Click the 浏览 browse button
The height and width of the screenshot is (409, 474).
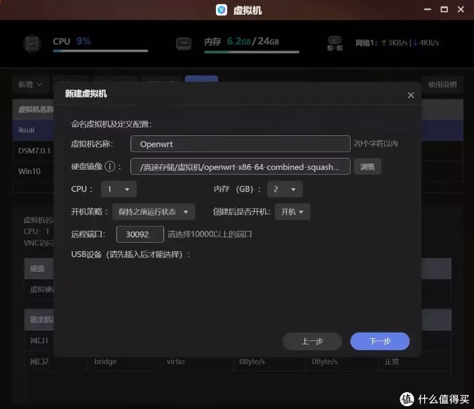click(x=367, y=167)
